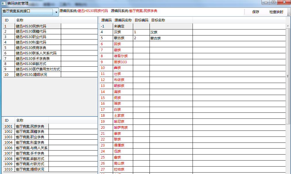Click the 拉祜族 source name cell
This screenshot has height=174, width=291.
tap(123, 169)
